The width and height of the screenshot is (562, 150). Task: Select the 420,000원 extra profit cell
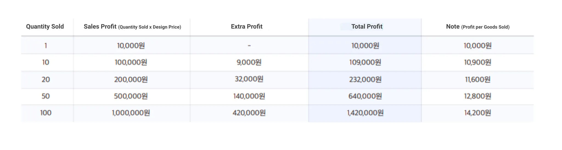[249, 113]
